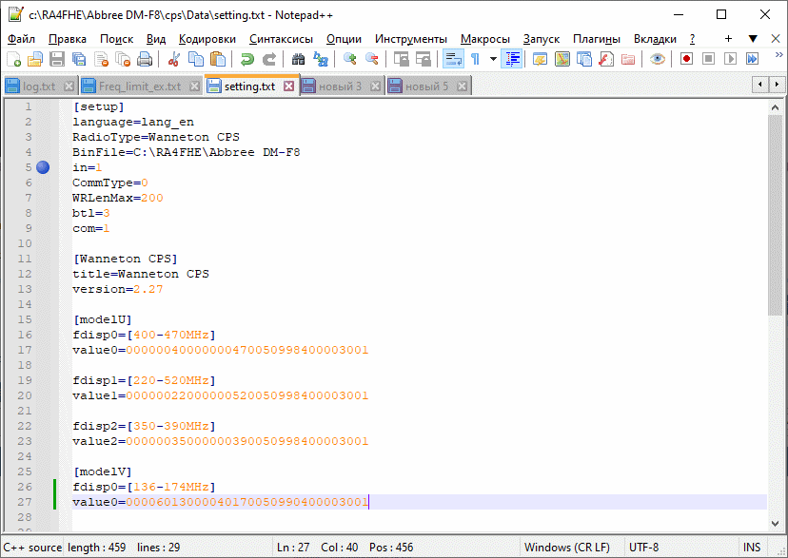Image resolution: width=788 pixels, height=558 pixels.
Task: Open the Кодировки menu
Action: coord(207,39)
